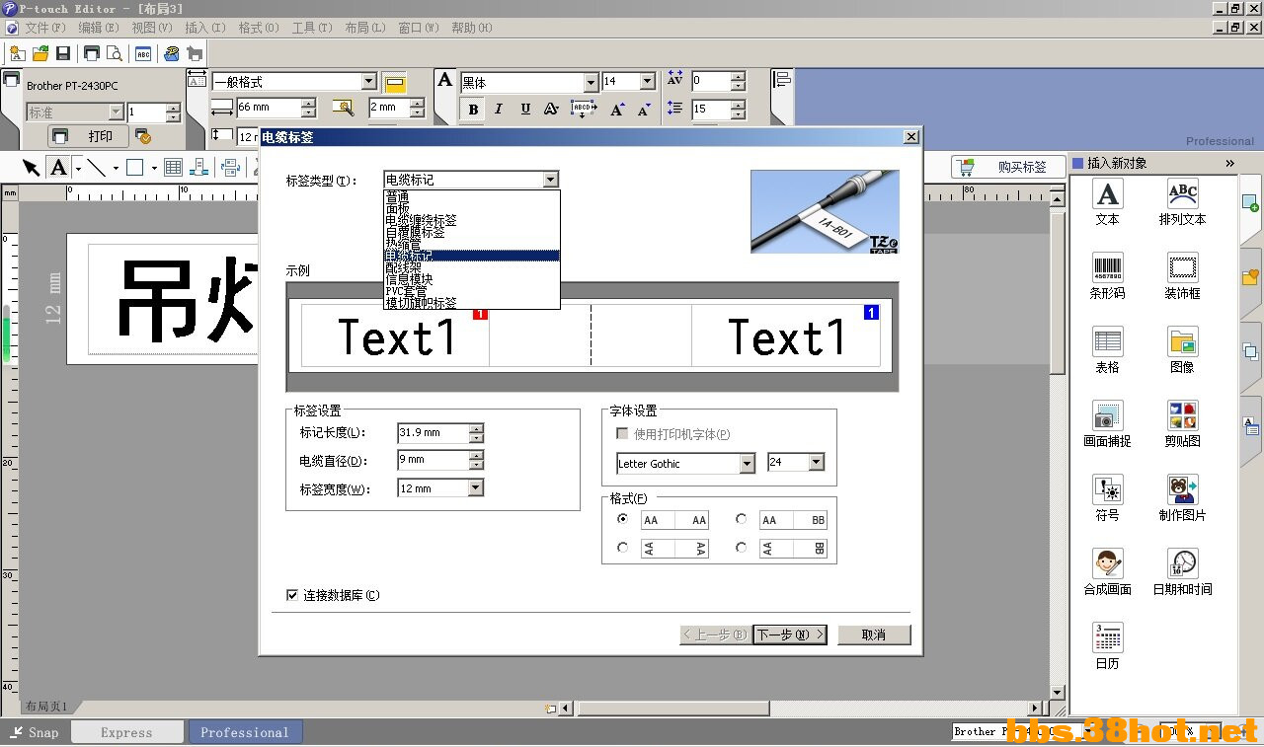Open the 文件(F) menu

(45, 28)
